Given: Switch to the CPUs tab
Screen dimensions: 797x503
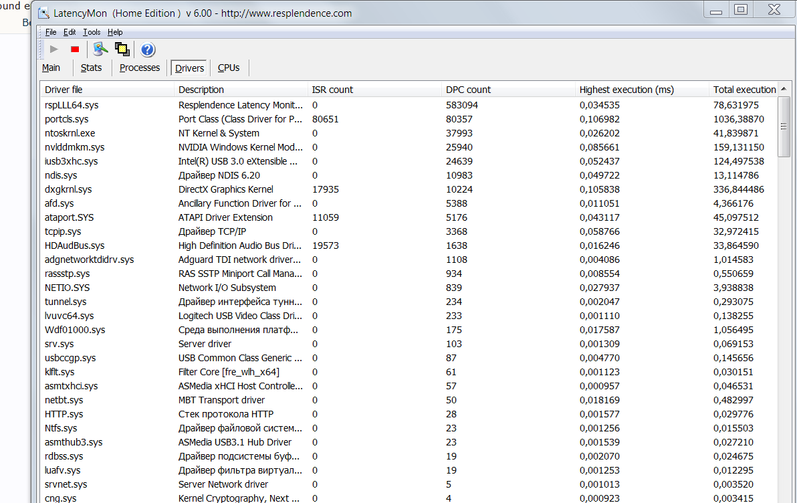Looking at the screenshot, I should point(229,68).
